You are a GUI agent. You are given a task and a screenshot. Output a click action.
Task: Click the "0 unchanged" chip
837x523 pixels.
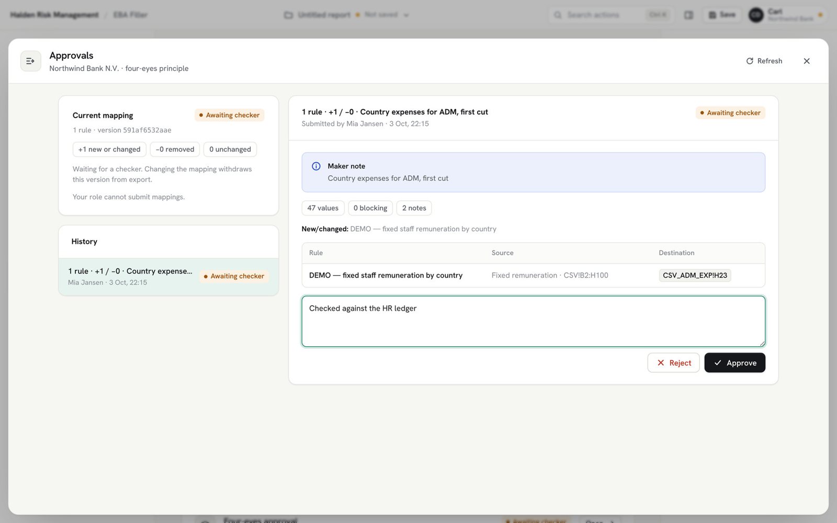pyautogui.click(x=230, y=150)
